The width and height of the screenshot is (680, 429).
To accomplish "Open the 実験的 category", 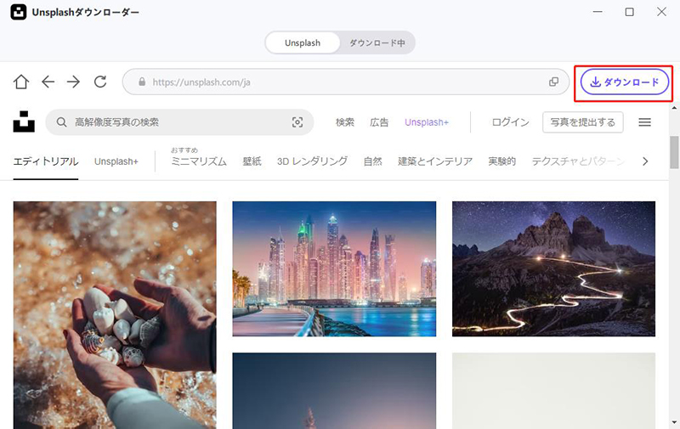I will pos(501,161).
